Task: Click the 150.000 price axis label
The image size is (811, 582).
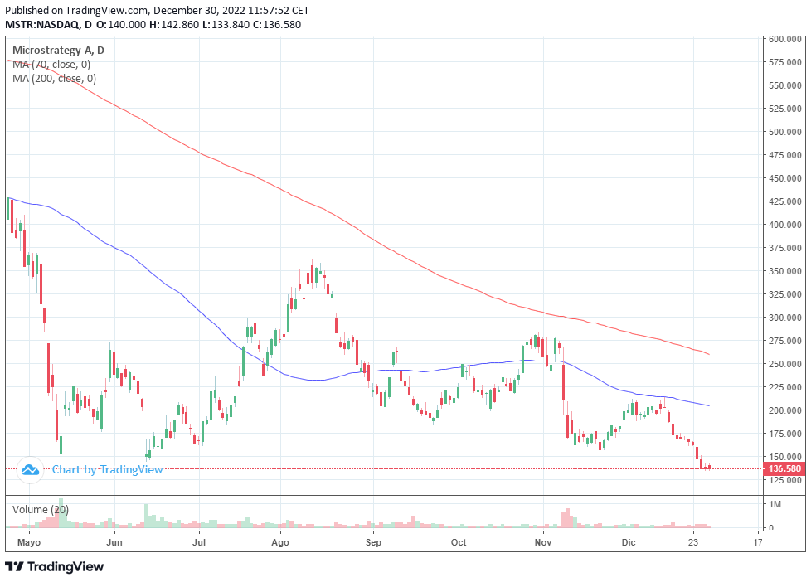Action: click(785, 457)
